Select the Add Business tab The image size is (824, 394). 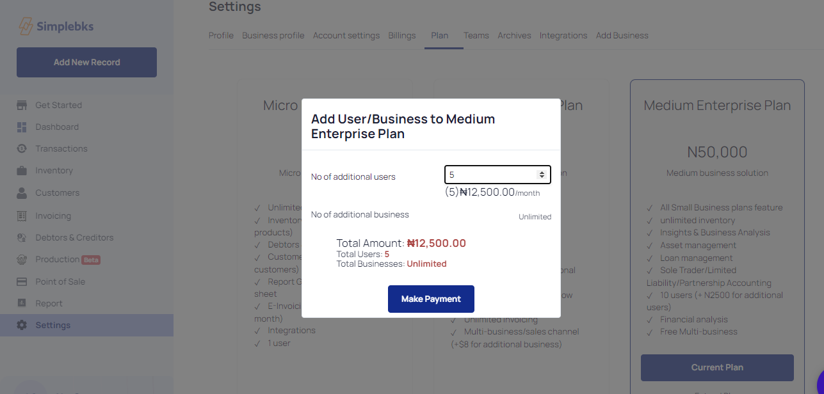click(622, 36)
